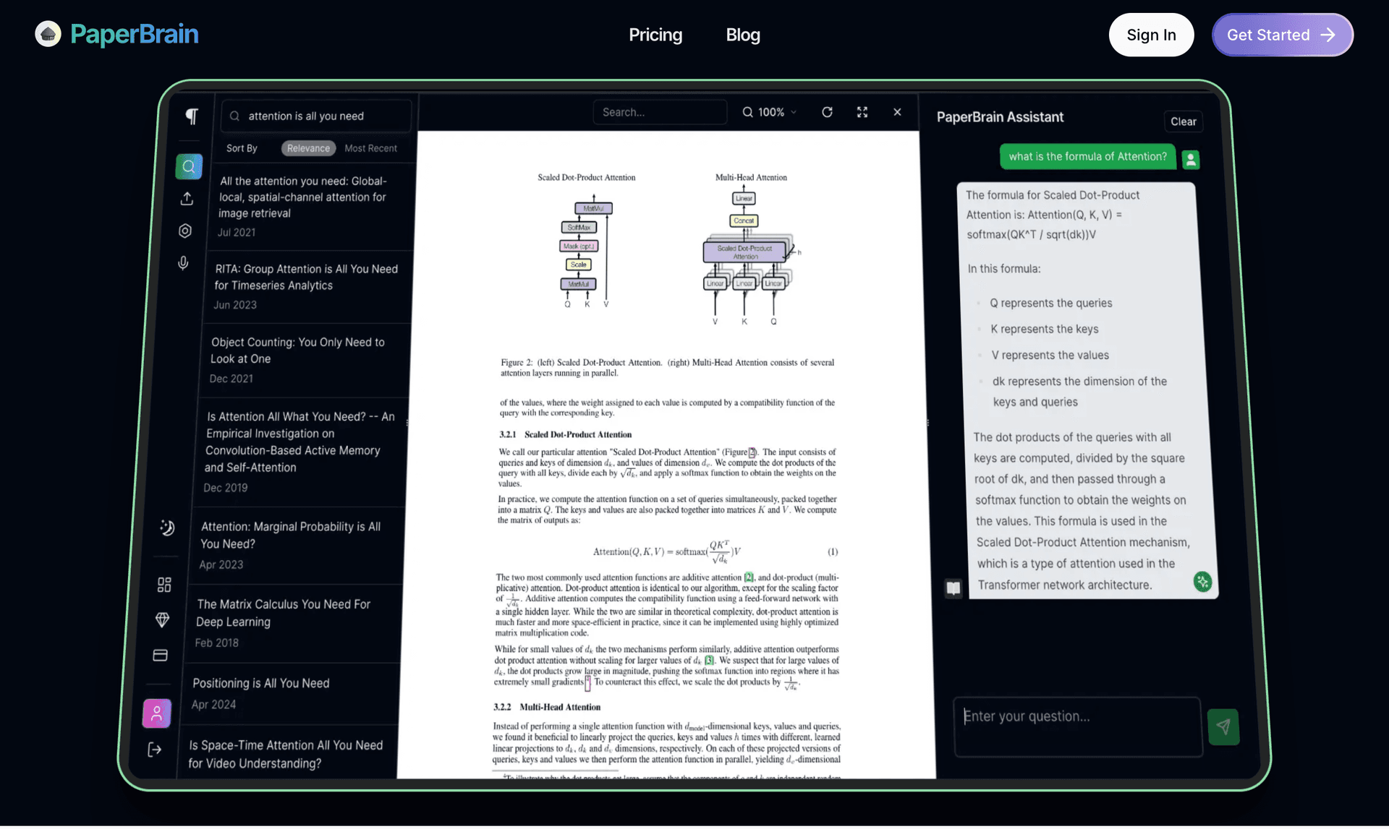The height and width of the screenshot is (829, 1389).
Task: Click the upload/export icon in sidebar
Action: coord(187,198)
